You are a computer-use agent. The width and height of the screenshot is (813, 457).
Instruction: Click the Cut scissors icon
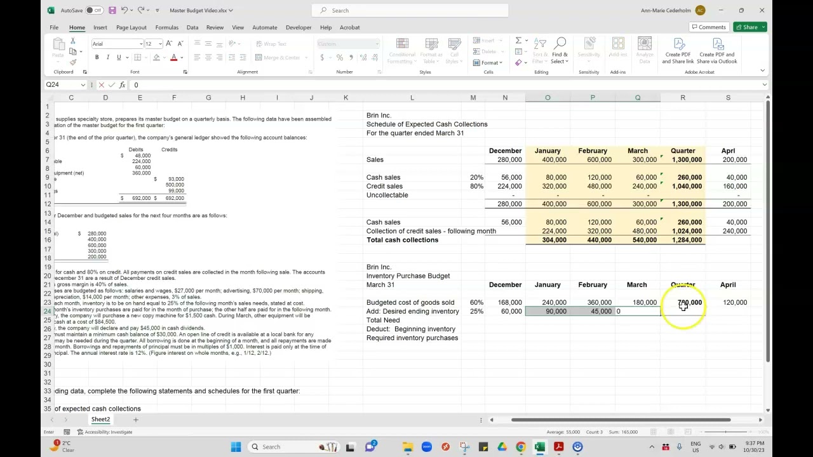click(x=73, y=41)
